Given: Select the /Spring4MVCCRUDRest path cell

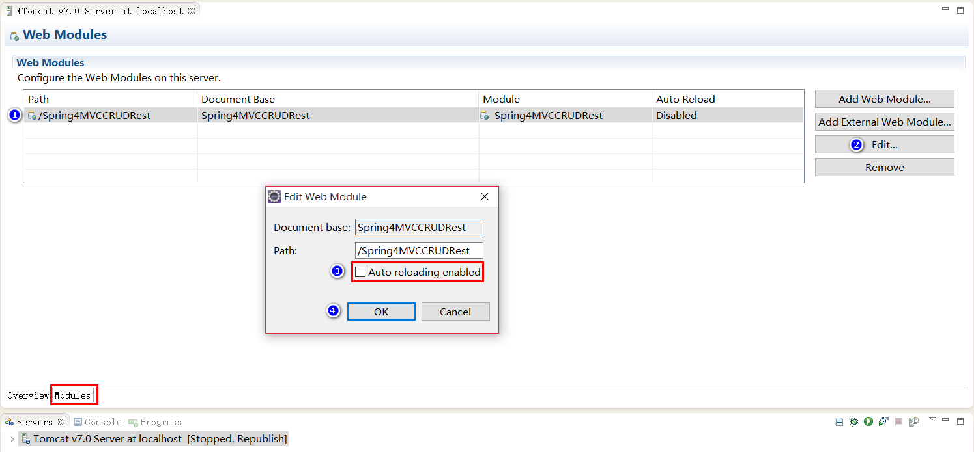Looking at the screenshot, I should pos(110,115).
